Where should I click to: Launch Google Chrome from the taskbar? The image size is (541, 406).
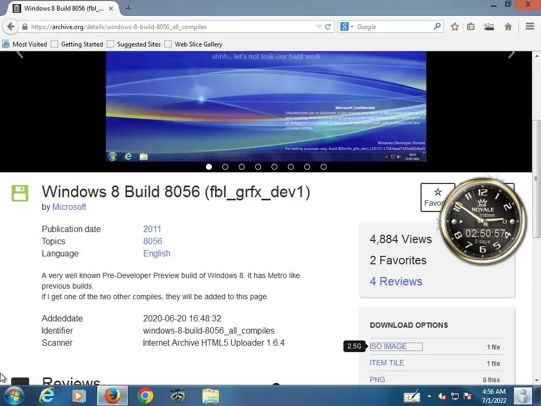click(145, 395)
